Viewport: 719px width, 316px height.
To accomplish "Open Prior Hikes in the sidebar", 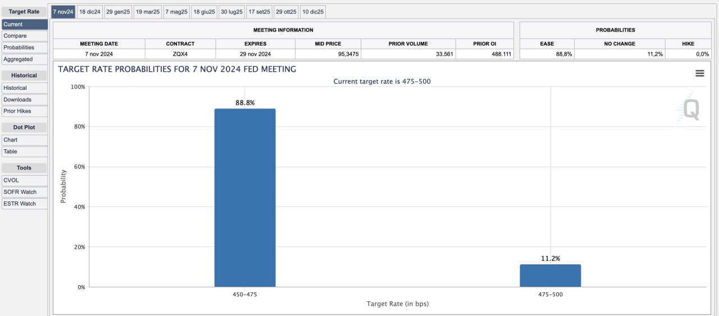I will (24, 111).
